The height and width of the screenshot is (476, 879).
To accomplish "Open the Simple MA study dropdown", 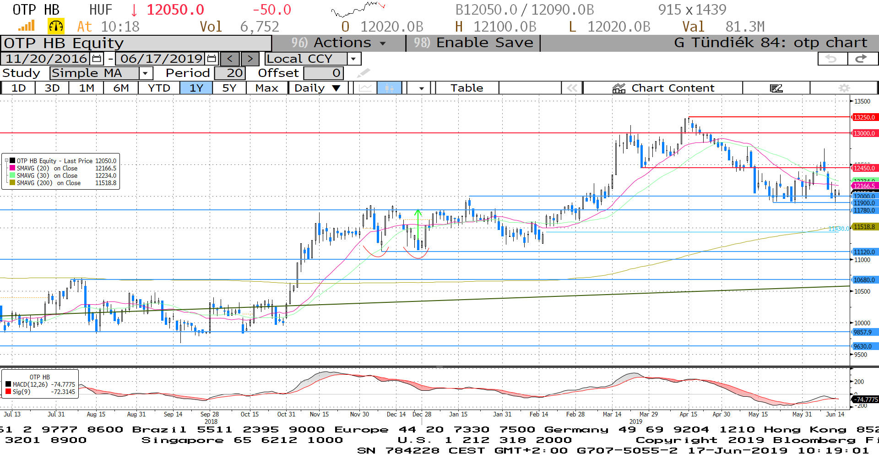I will tap(146, 73).
